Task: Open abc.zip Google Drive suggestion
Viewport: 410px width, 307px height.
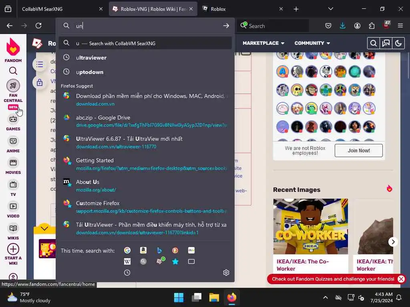Action: tap(145, 121)
